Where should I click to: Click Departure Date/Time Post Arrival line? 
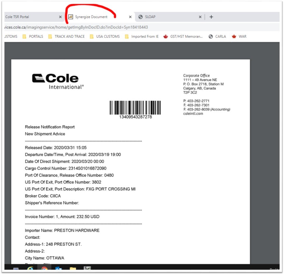click(x=73, y=154)
